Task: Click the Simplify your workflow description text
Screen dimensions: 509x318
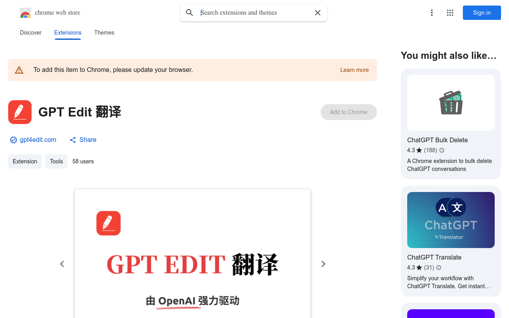Action: click(449, 282)
